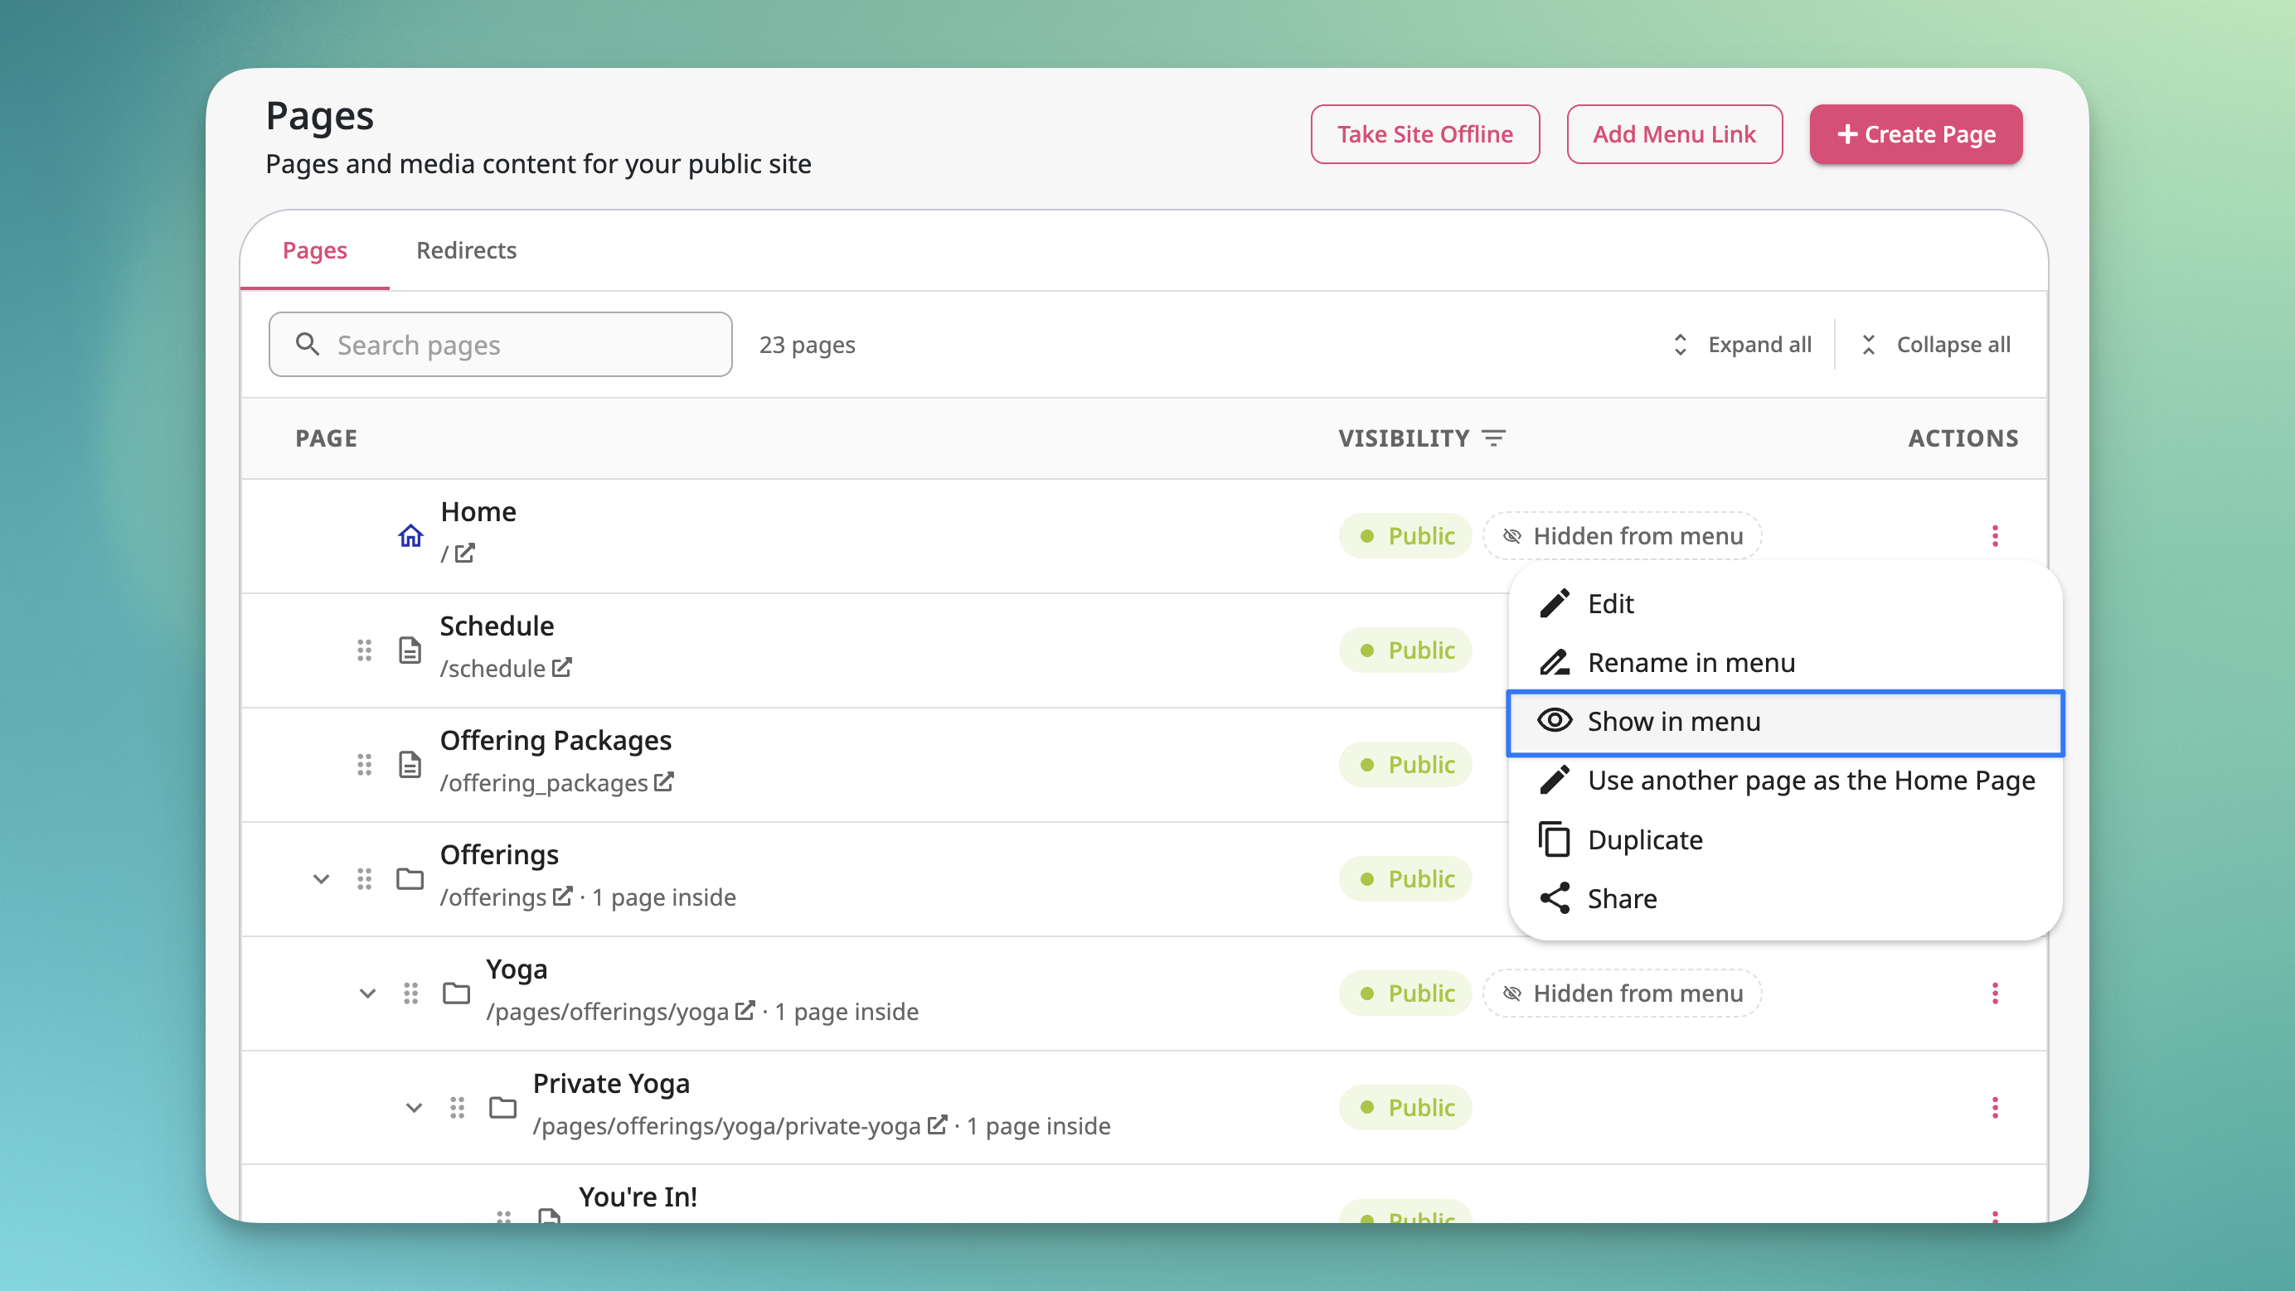Collapse the Private Yoga folder chevron

[x=414, y=1108]
